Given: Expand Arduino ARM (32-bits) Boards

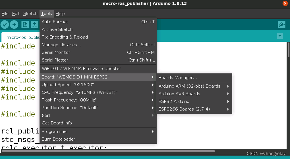Looking at the screenshot, I should pyautogui.click(x=194, y=86).
